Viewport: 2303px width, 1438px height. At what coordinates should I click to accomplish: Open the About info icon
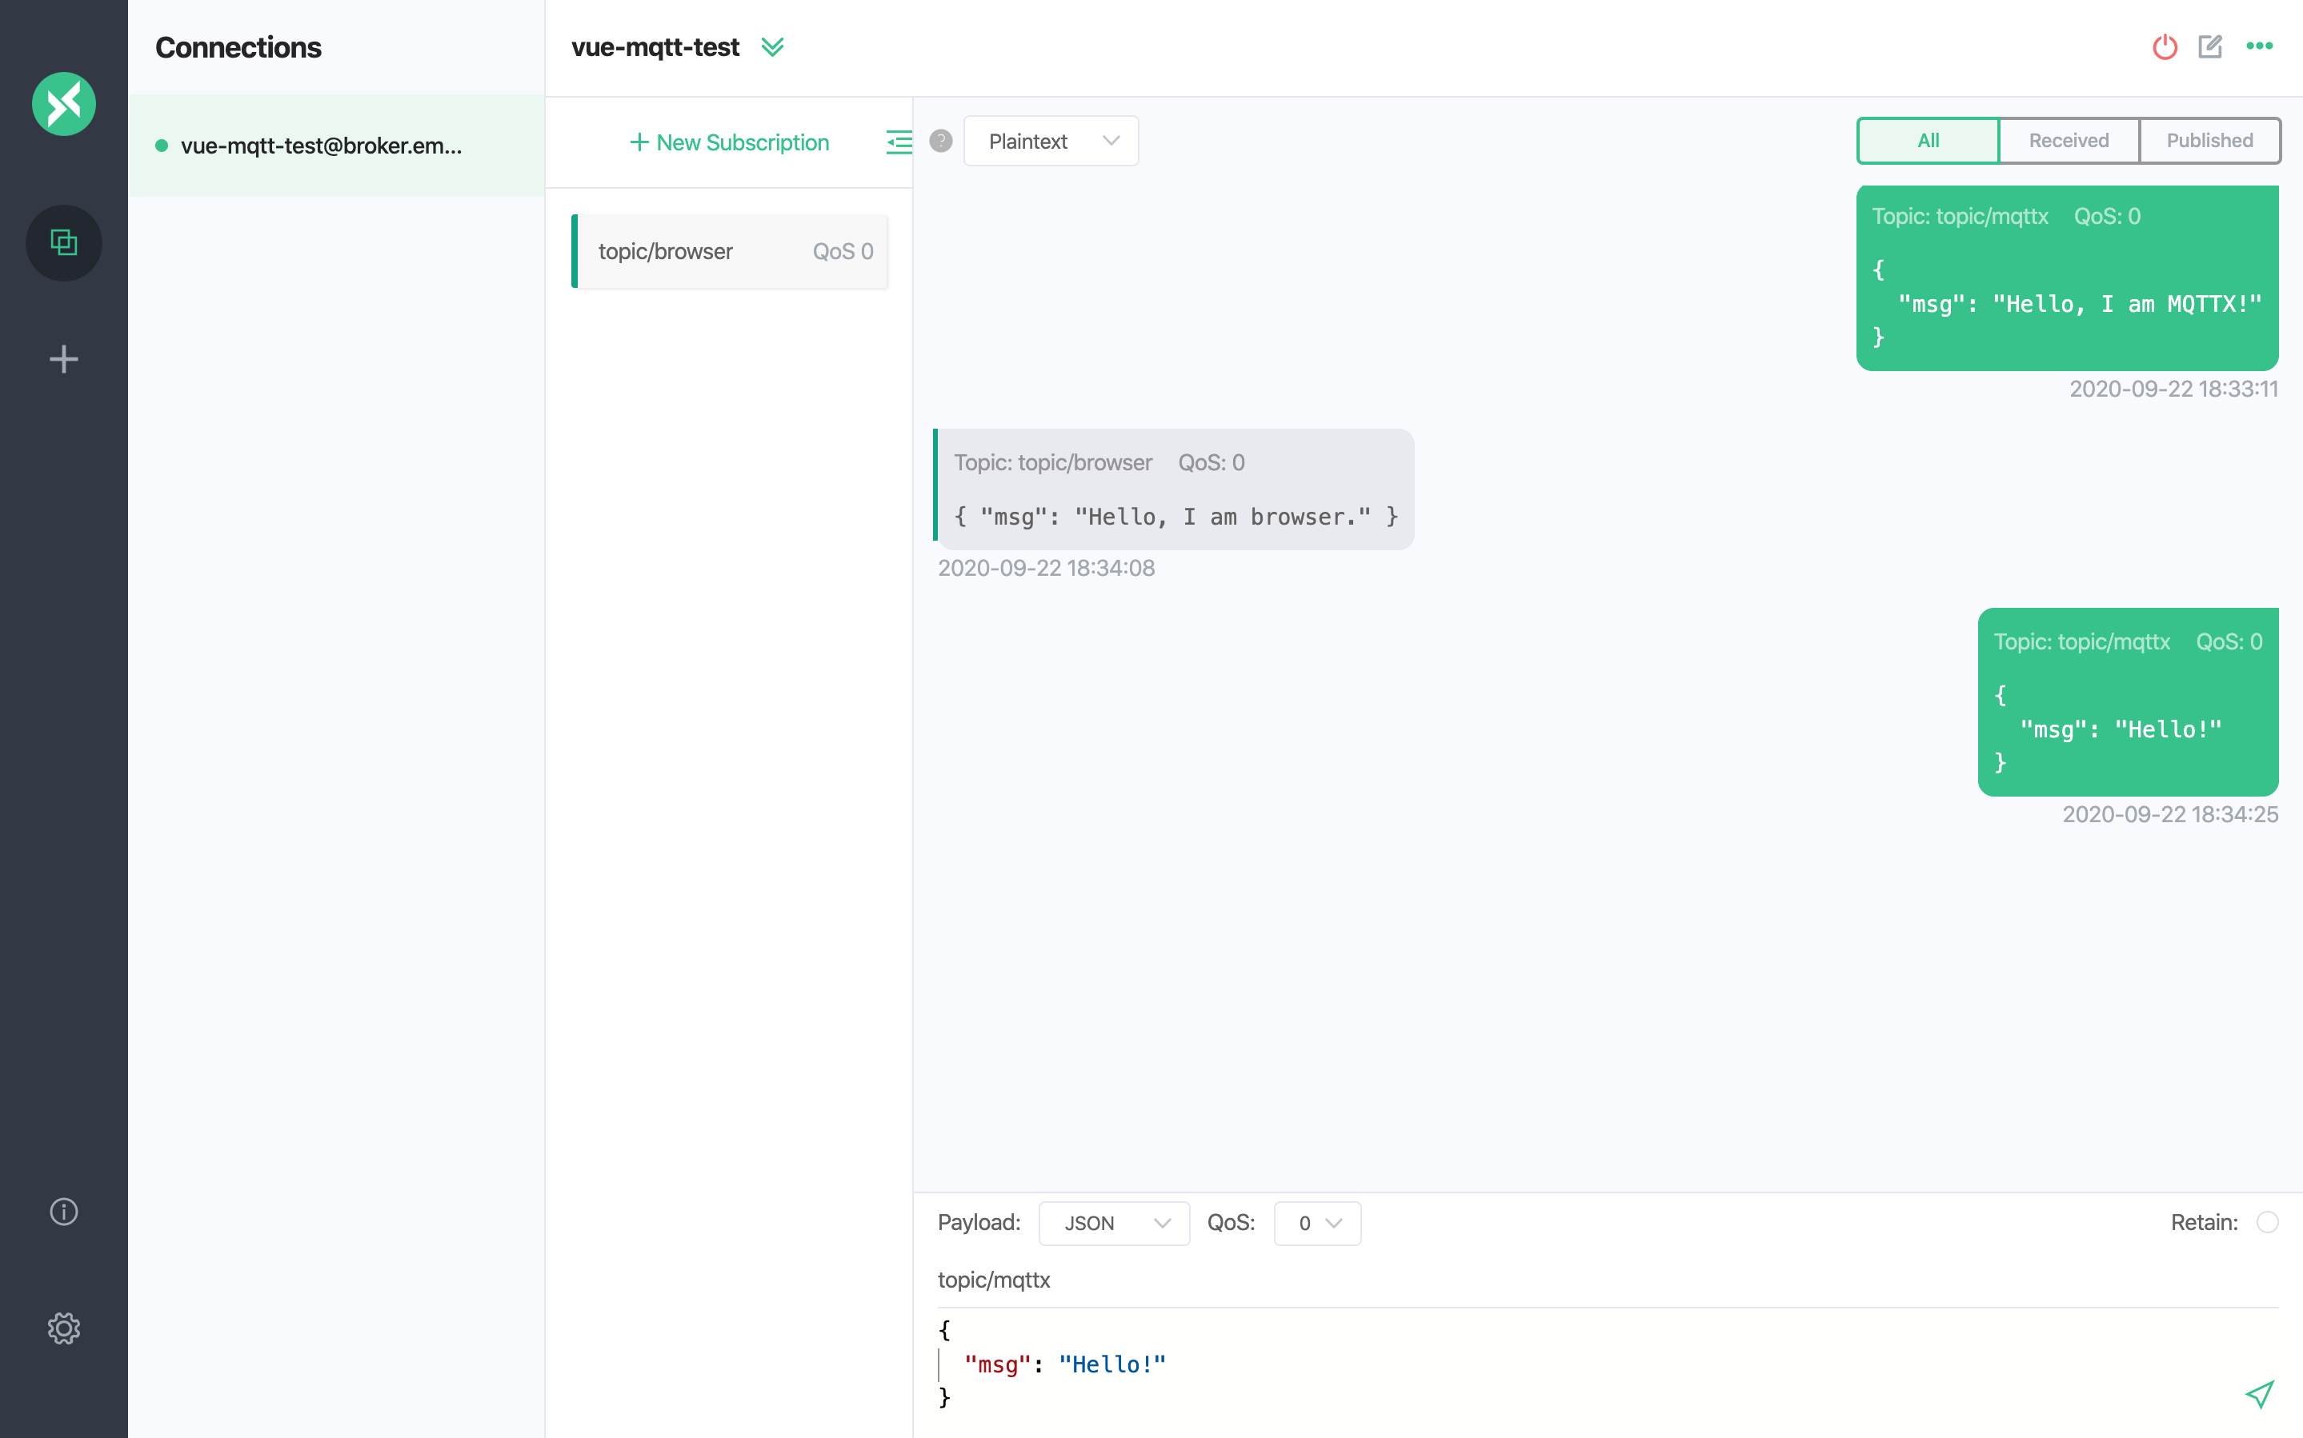coord(64,1212)
